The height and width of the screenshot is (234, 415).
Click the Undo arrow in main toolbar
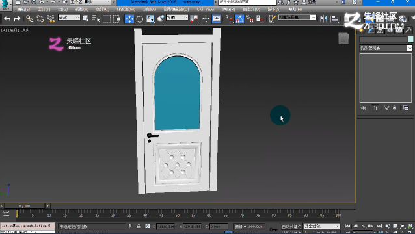click(x=7, y=19)
